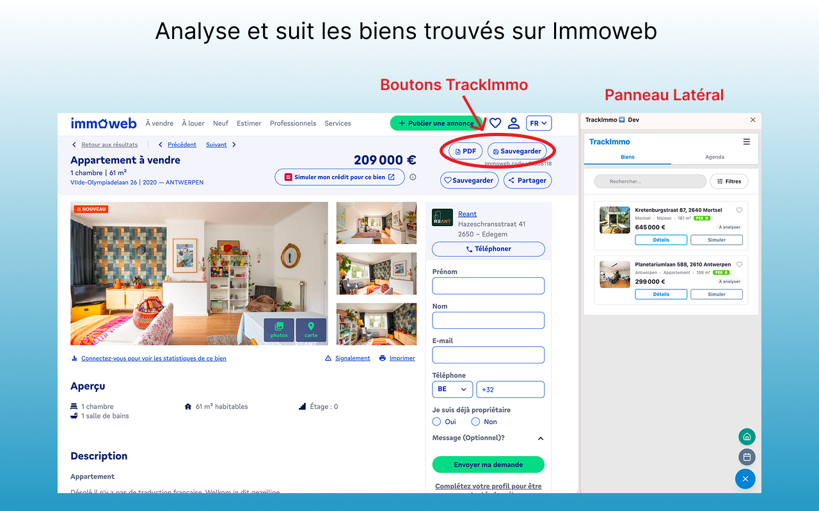Open the Filtres button

click(x=729, y=181)
